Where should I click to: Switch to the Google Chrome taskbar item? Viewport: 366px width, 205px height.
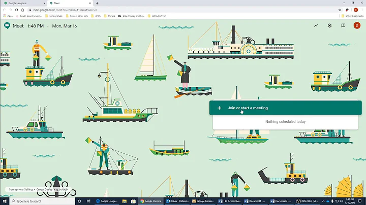pyautogui.click(x=151, y=201)
